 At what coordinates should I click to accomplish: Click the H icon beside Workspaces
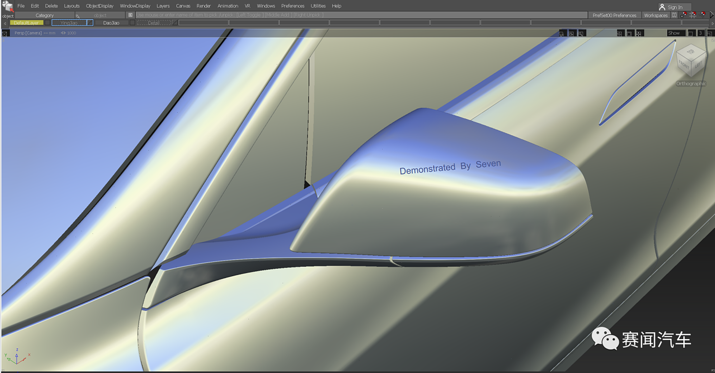pos(674,15)
